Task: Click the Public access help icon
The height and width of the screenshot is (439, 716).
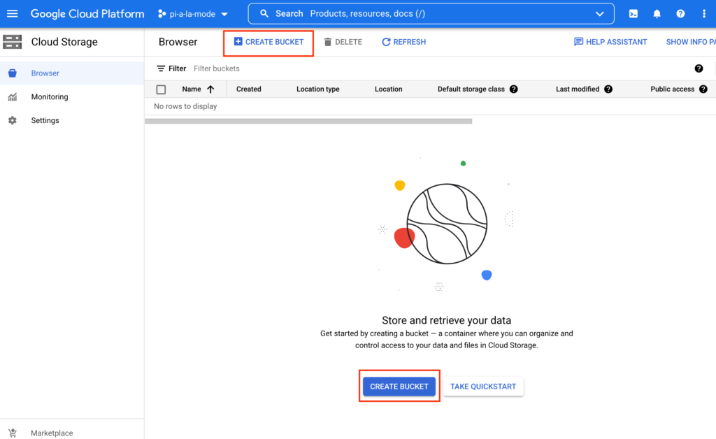Action: [x=703, y=89]
